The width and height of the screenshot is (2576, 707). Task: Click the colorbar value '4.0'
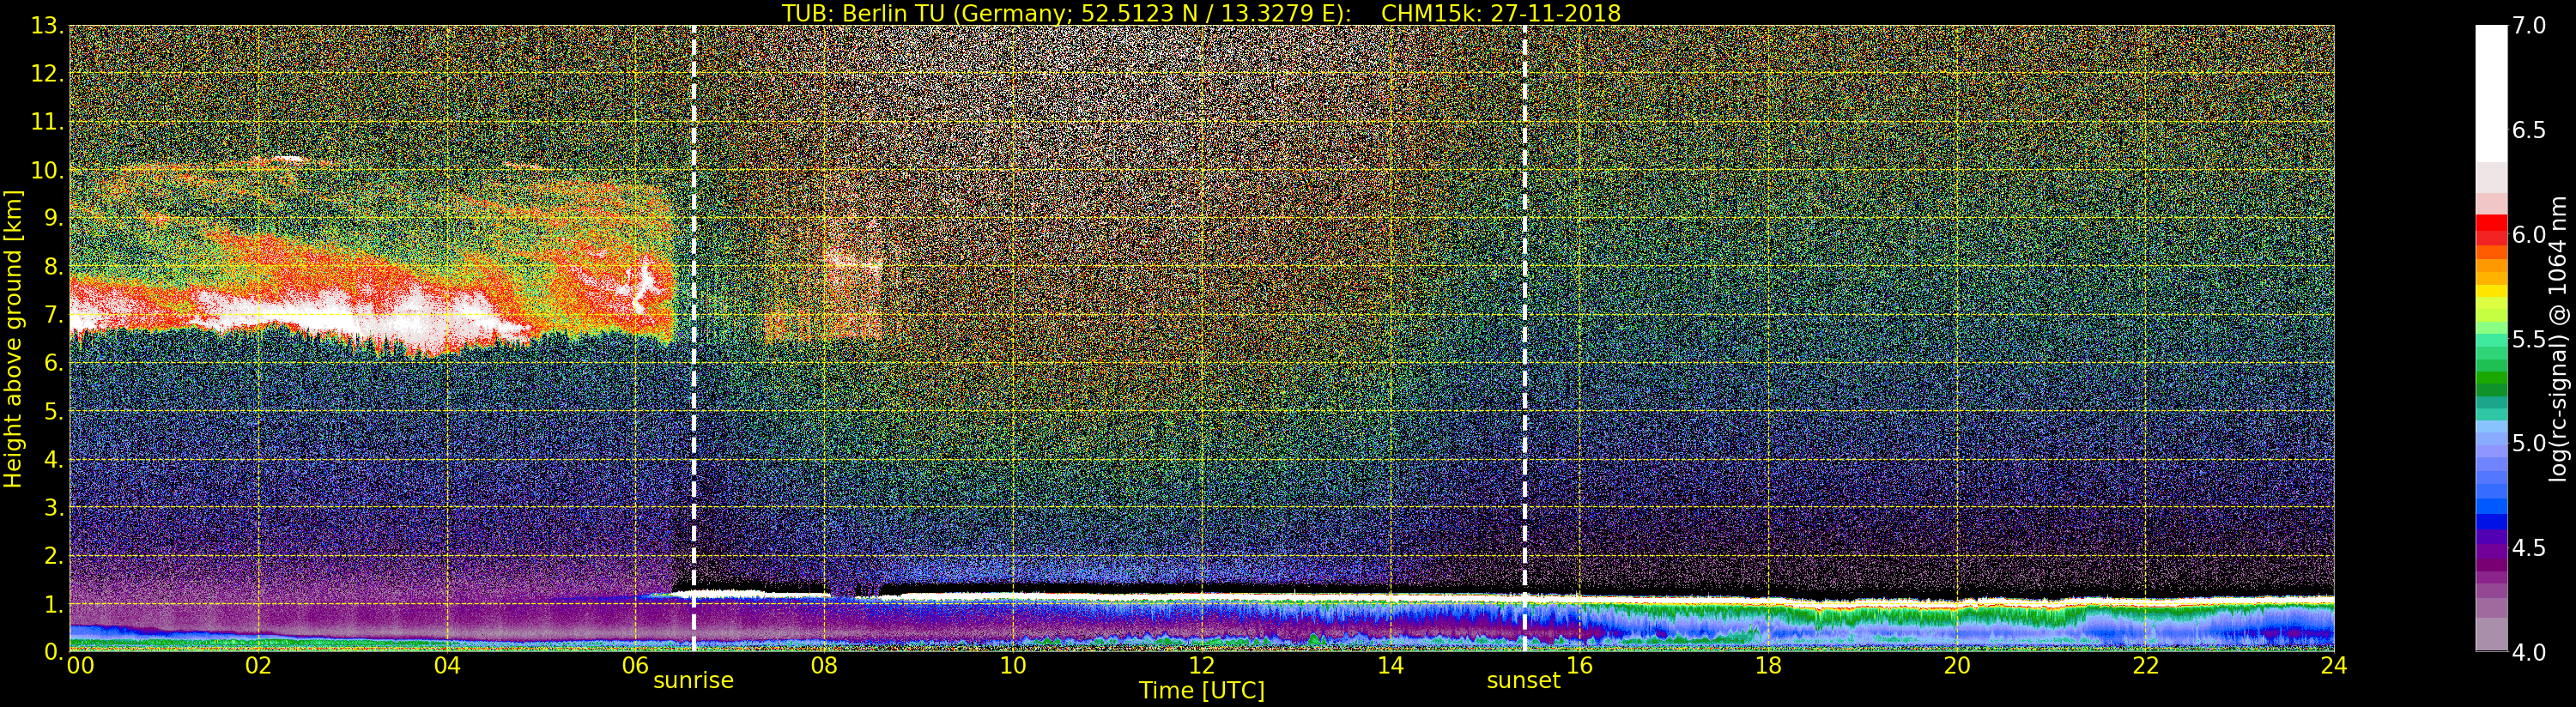(2529, 652)
